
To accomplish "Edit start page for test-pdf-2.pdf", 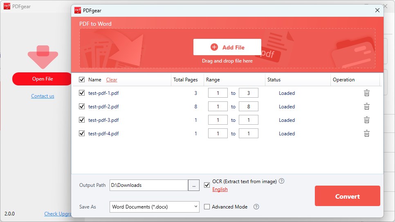I will click(218, 107).
